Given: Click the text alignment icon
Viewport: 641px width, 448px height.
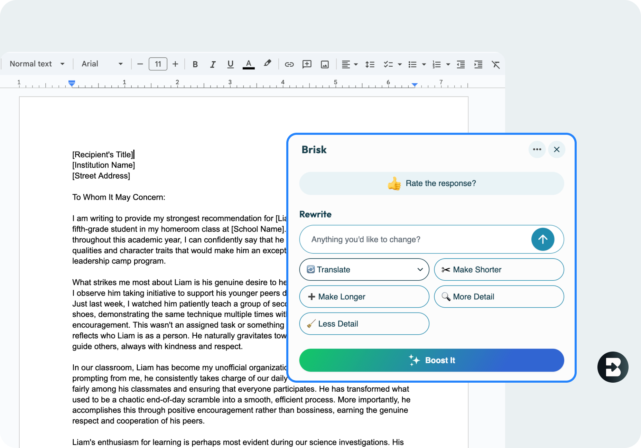Looking at the screenshot, I should coord(346,64).
